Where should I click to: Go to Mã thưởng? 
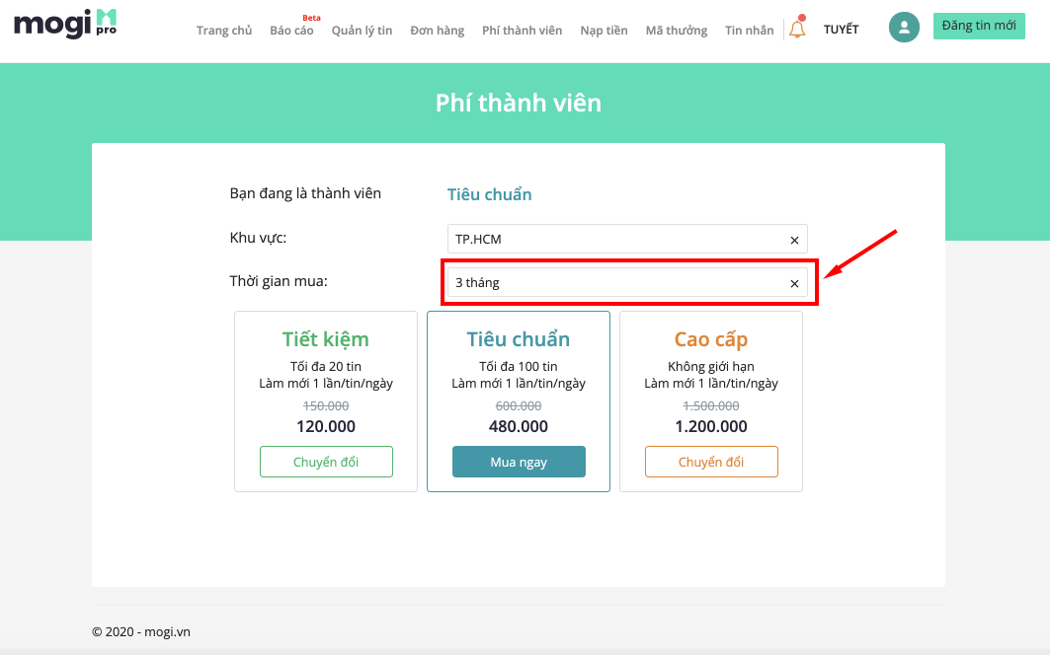click(677, 31)
